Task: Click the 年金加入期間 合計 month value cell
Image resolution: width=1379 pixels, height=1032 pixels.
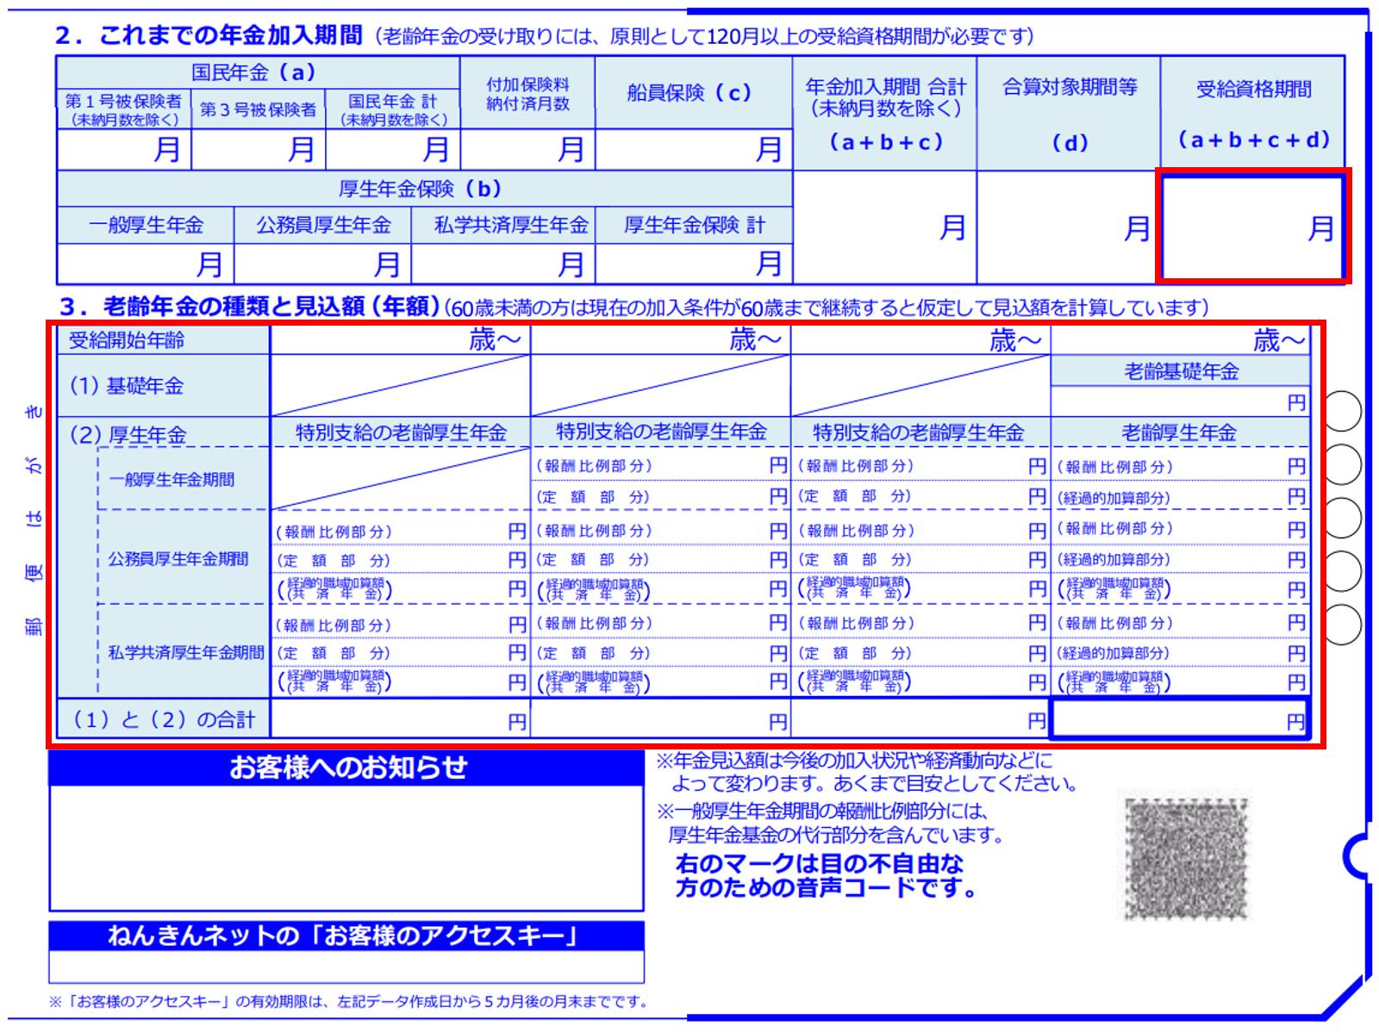Action: pos(884,227)
